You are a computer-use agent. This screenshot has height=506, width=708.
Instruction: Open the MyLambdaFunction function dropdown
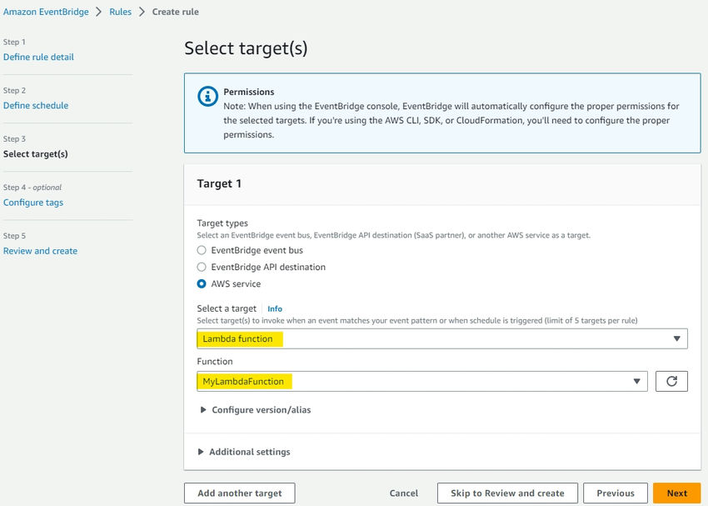point(422,381)
